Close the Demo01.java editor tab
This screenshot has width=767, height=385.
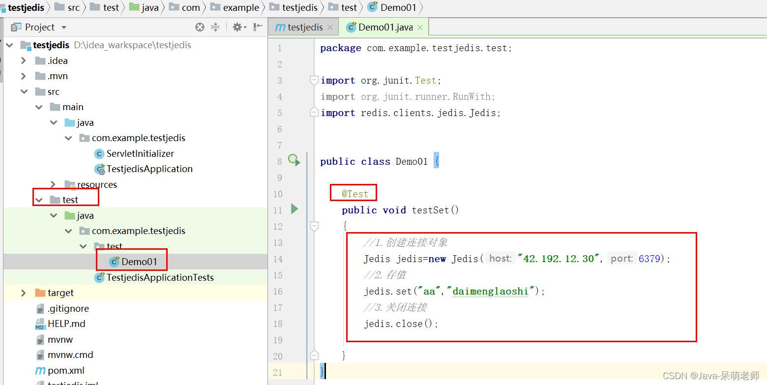point(420,28)
